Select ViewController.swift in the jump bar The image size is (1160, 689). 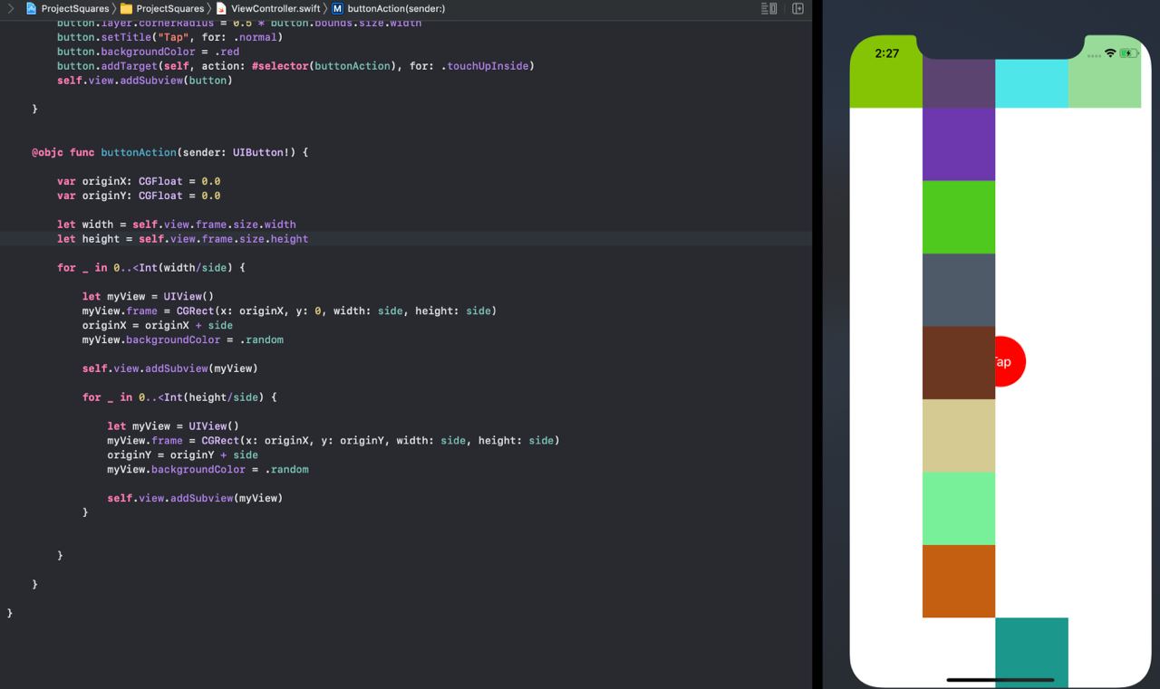268,8
